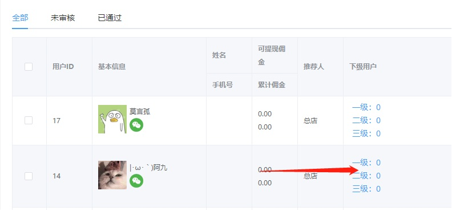Viewport: 452px width, 211px height.
Task: Open 三级 subordinate link for user 14
Action: (x=366, y=189)
